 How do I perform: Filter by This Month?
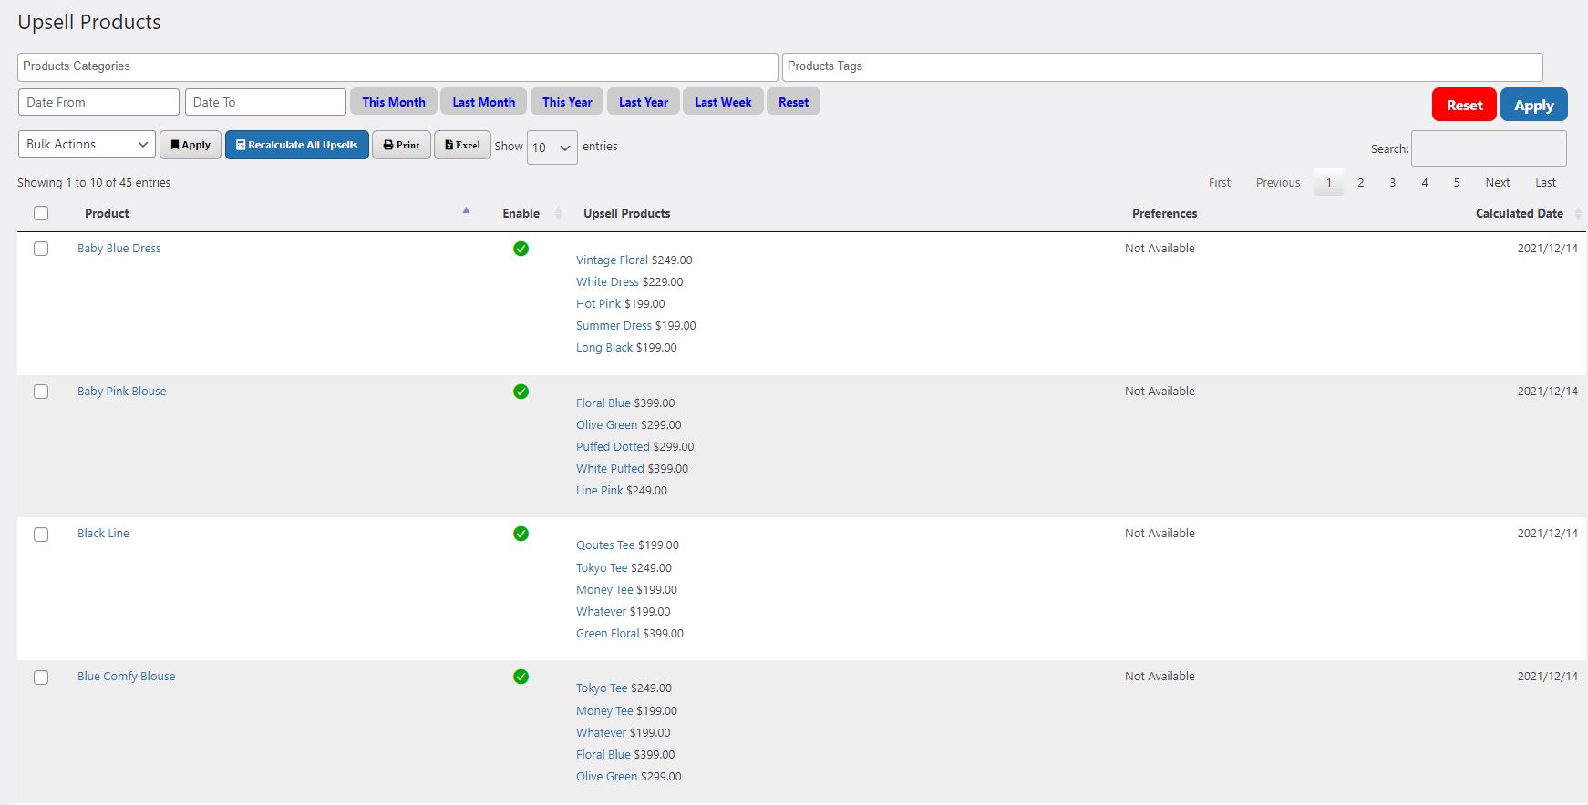[394, 102]
